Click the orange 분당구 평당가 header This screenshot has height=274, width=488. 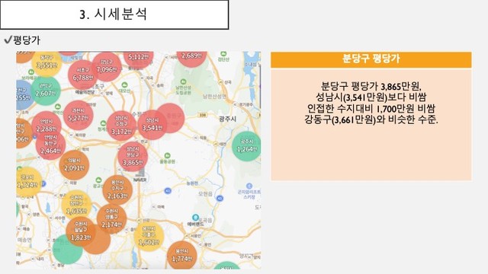371,59
